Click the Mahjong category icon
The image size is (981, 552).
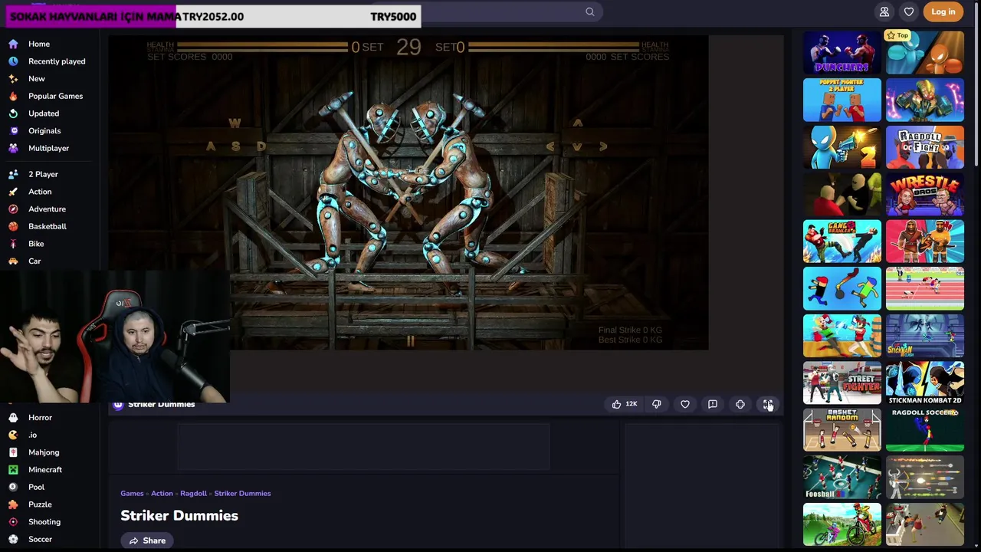(13, 452)
